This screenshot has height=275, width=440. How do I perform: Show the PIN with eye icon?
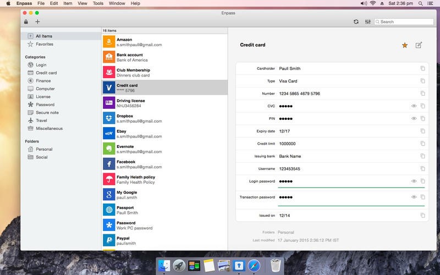pyautogui.click(x=414, y=118)
